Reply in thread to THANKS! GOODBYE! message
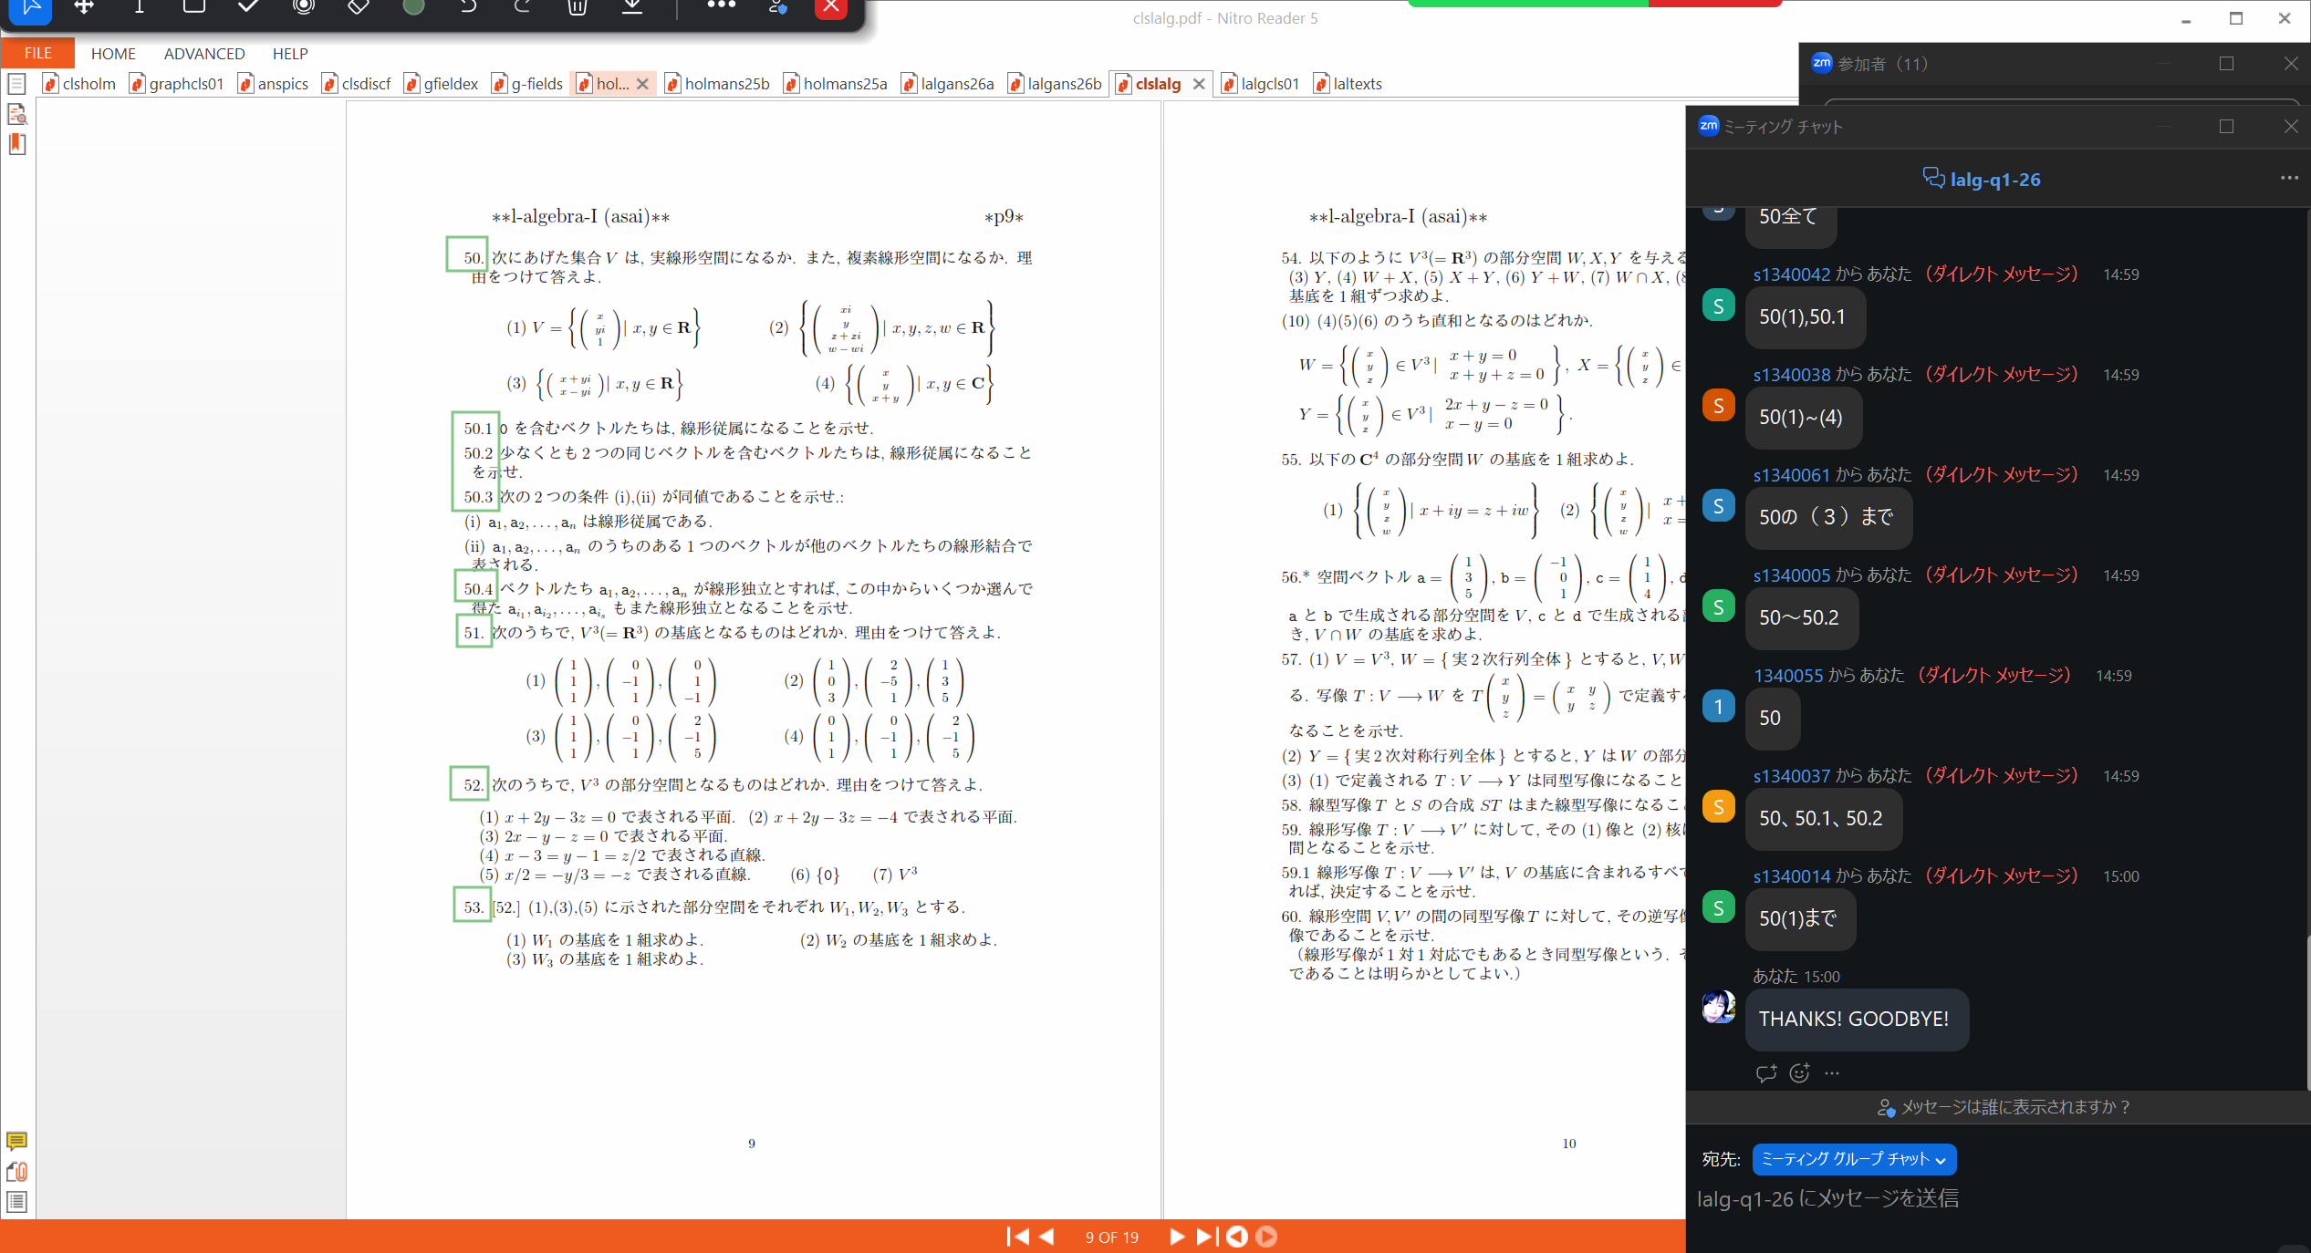The height and width of the screenshot is (1253, 2311). (1766, 1073)
